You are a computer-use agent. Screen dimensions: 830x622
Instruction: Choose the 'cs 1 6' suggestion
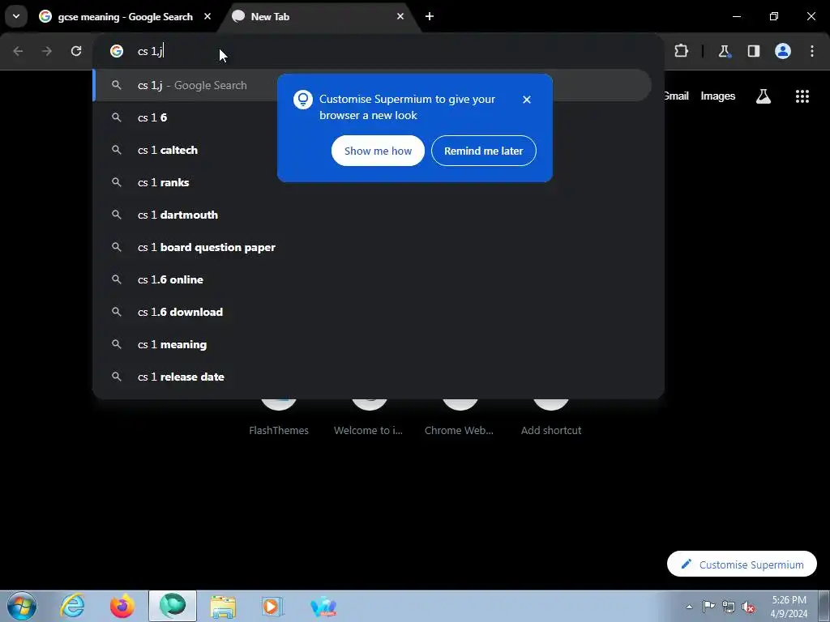(372, 117)
